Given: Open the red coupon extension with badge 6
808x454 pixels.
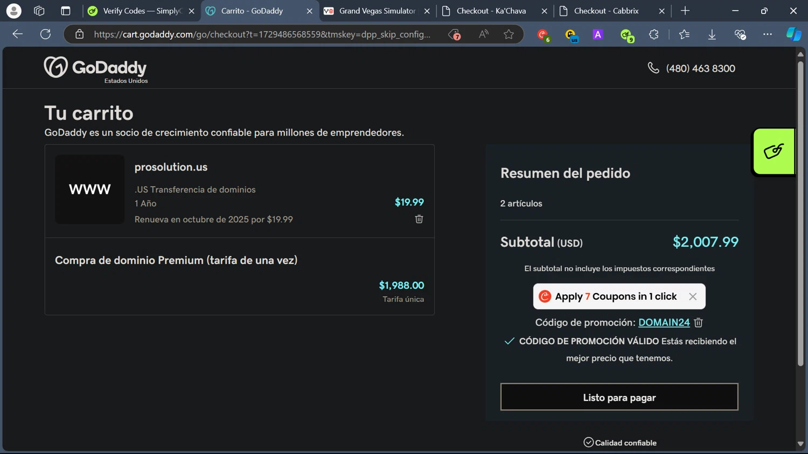Looking at the screenshot, I should point(544,35).
